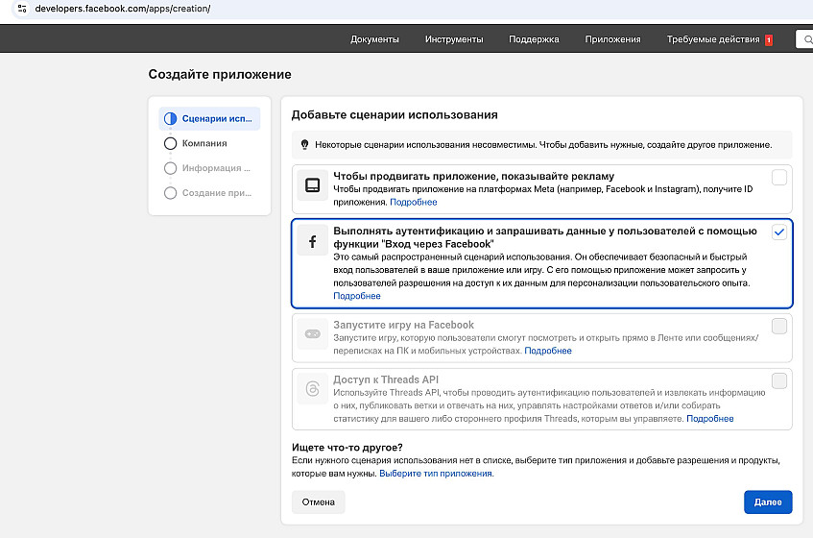
Task: Click the red notification badge on Требуемые действия
Action: click(769, 40)
